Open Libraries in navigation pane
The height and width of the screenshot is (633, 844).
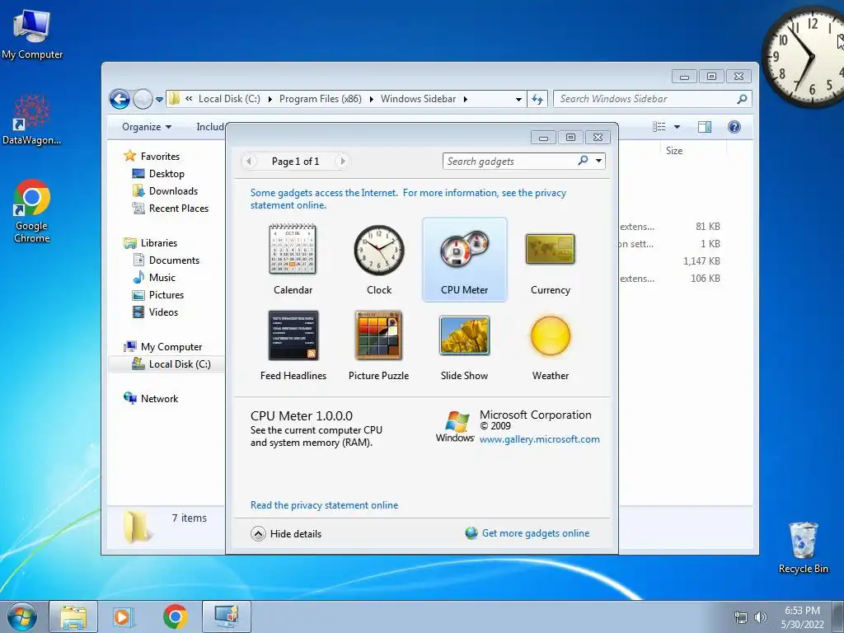pyautogui.click(x=159, y=243)
